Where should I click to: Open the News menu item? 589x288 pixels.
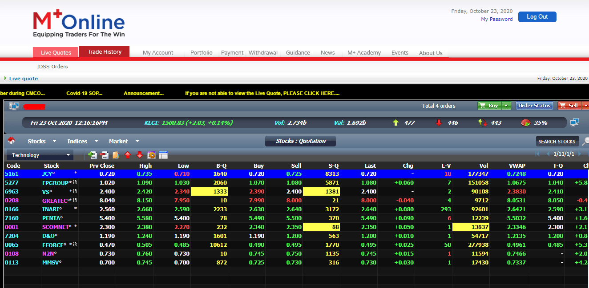point(328,53)
